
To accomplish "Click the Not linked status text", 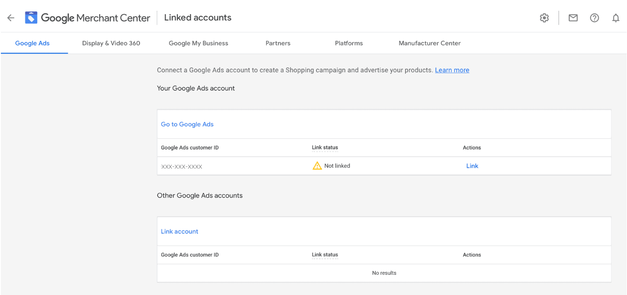I will pyautogui.click(x=337, y=166).
